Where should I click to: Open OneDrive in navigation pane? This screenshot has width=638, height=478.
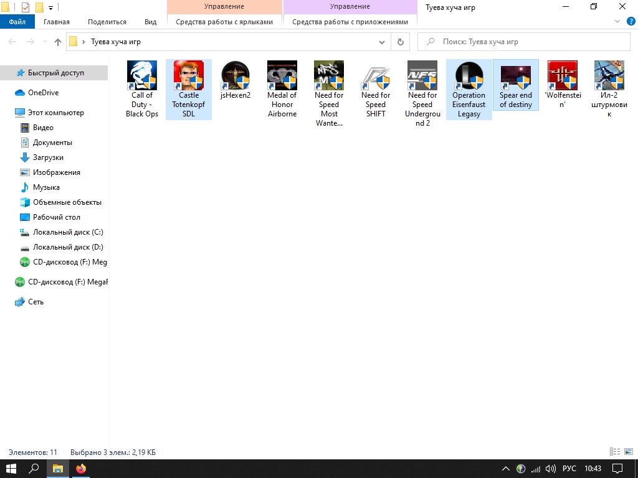coord(43,93)
